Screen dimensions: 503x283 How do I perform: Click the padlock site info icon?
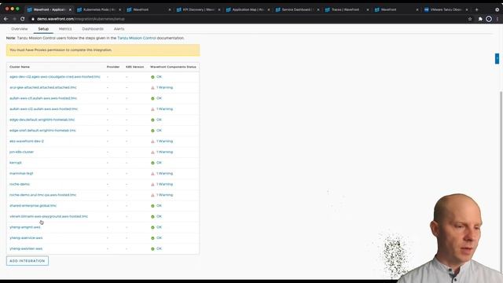tap(33, 19)
